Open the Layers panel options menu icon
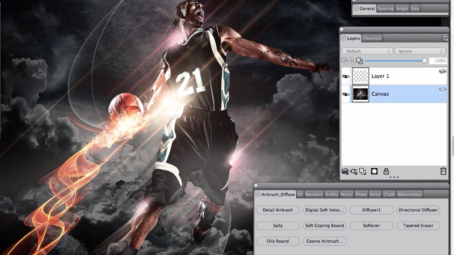Image resolution: width=454 pixels, height=255 pixels. [x=444, y=38]
